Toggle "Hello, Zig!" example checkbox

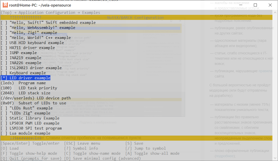click(x=4, y=33)
